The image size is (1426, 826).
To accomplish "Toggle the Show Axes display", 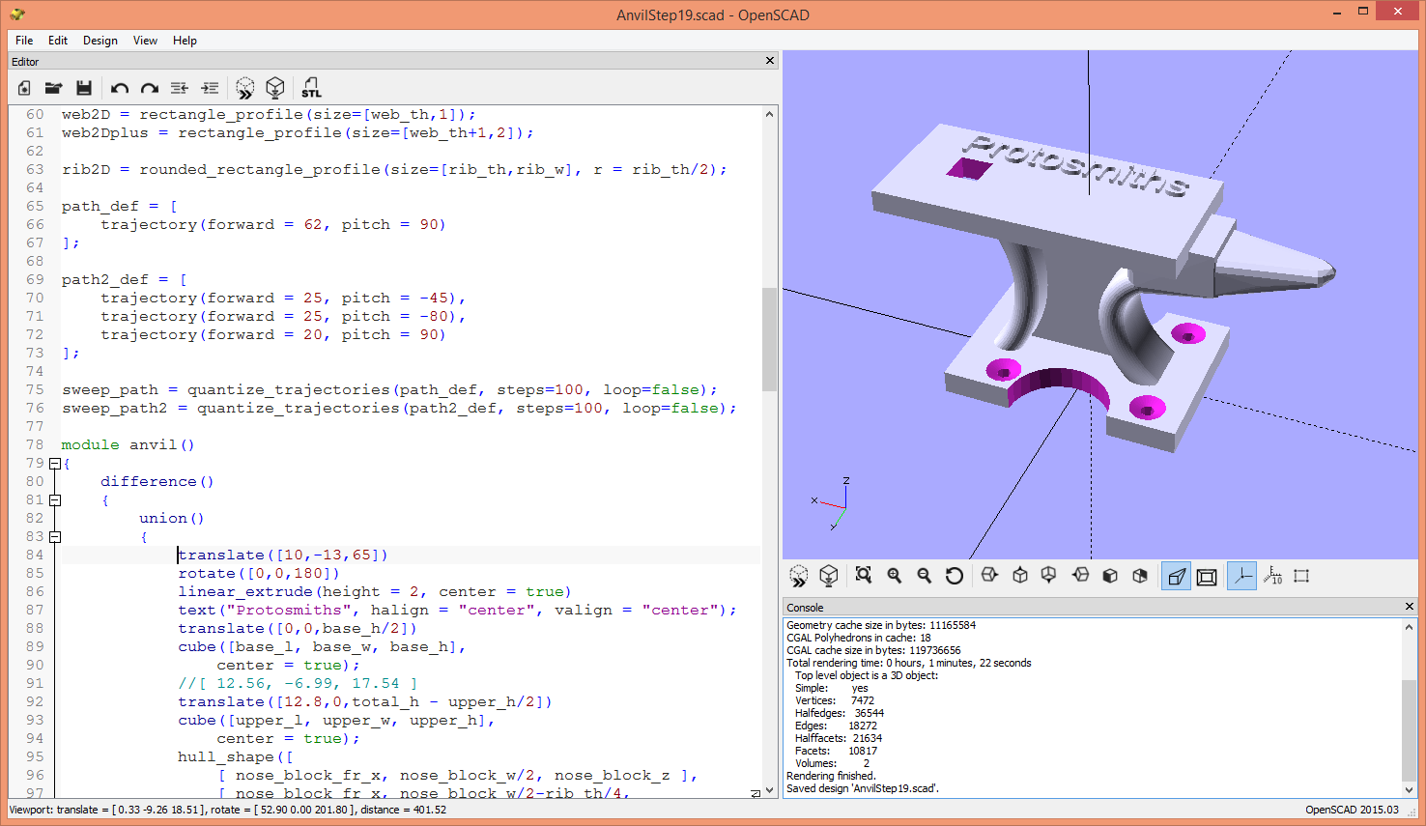I will (x=1241, y=575).
